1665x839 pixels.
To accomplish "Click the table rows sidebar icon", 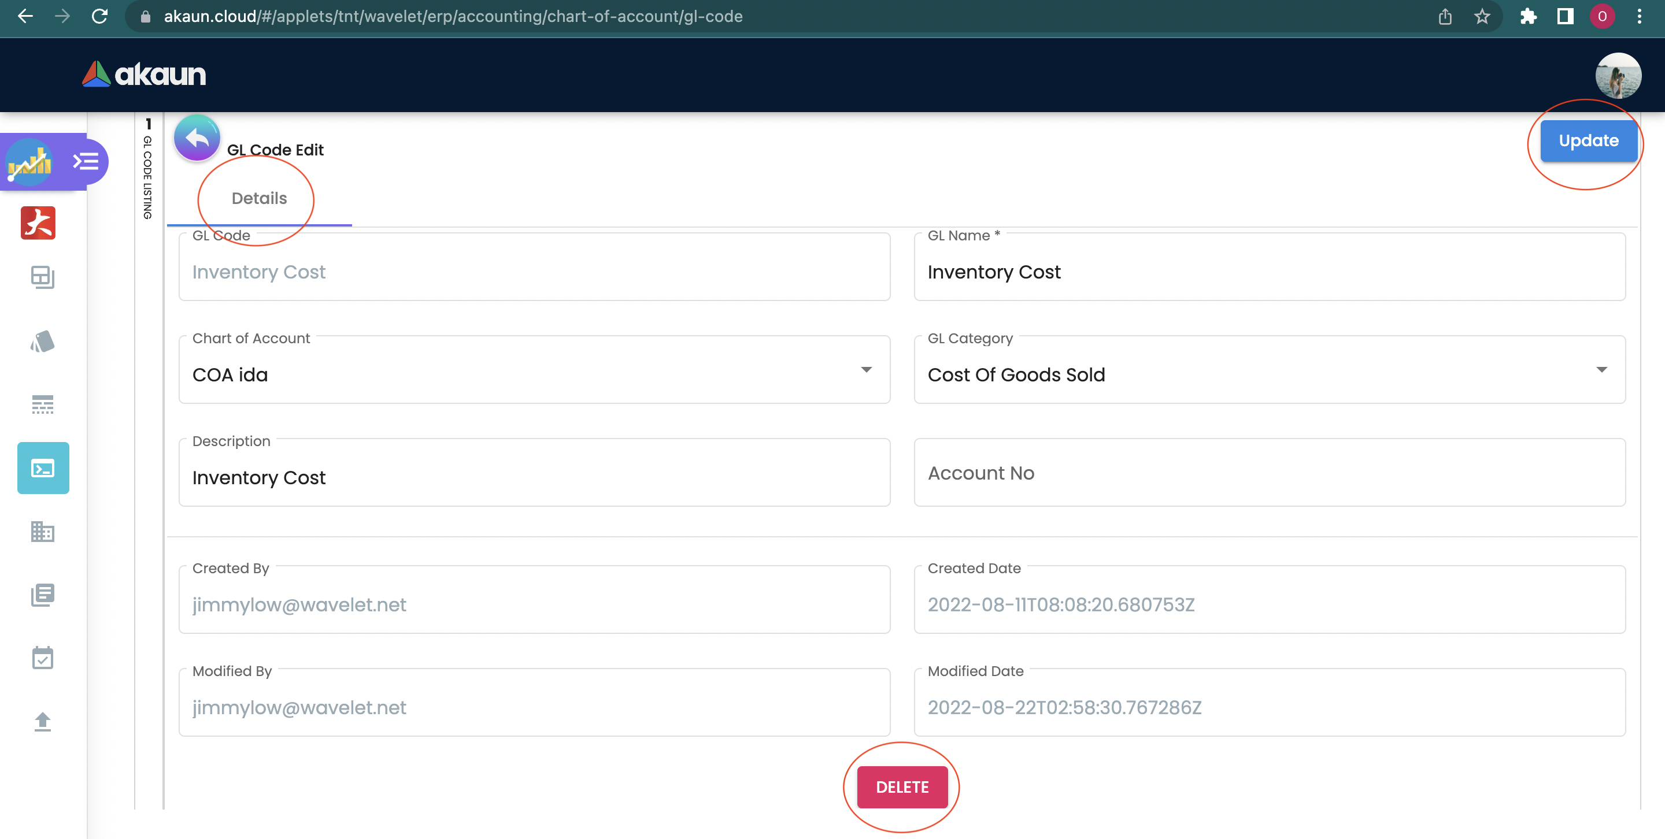I will (x=43, y=404).
